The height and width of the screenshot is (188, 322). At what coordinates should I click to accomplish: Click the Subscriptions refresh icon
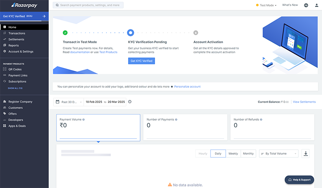tap(5, 81)
